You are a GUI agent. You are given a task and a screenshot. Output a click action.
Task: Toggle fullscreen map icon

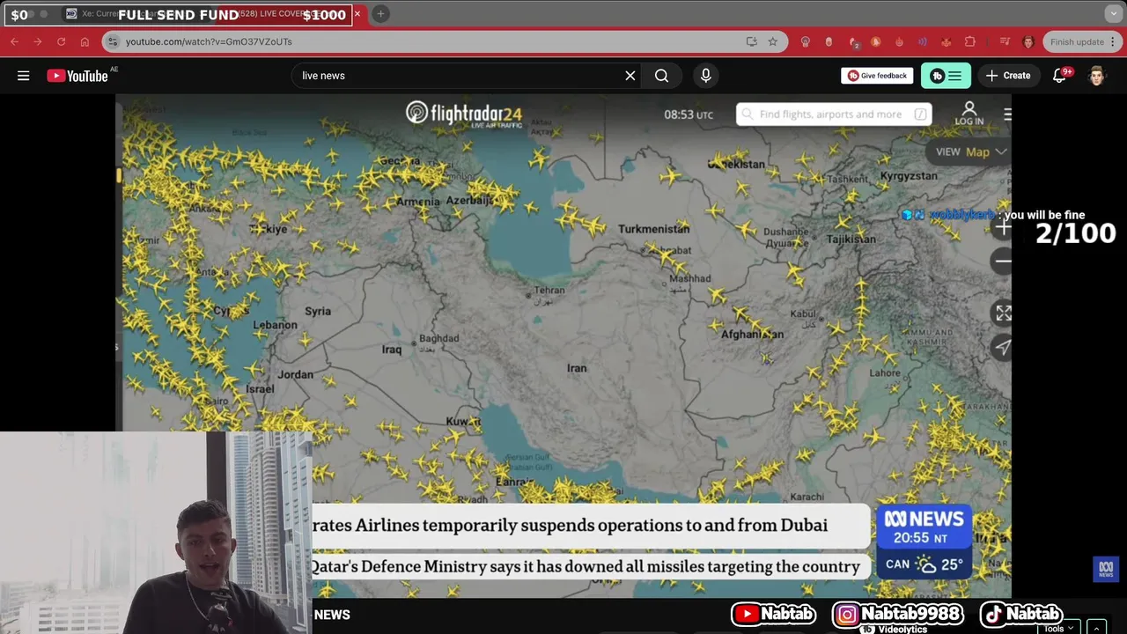[x=1003, y=313]
